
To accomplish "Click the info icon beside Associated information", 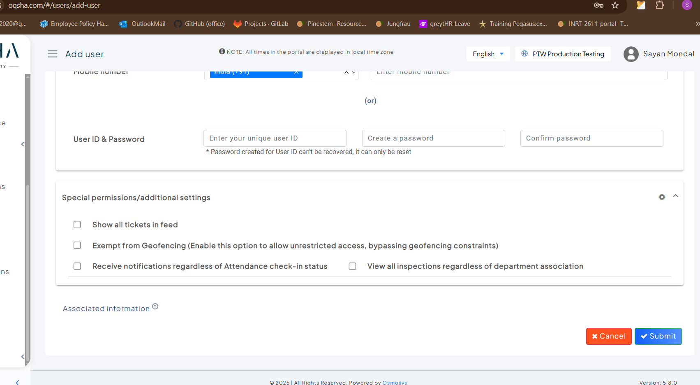I will point(155,307).
